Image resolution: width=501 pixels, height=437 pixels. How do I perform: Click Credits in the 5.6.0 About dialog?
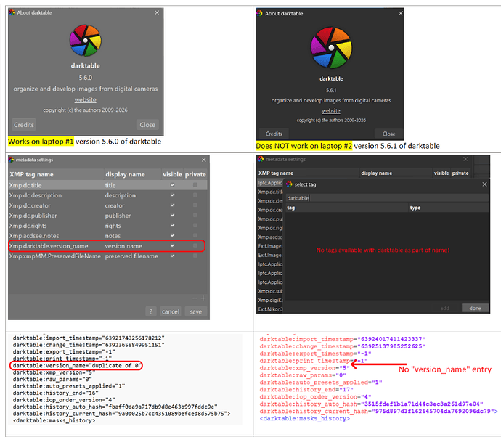tap(24, 125)
